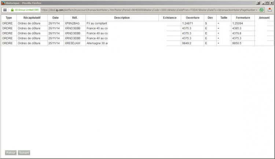The image size is (275, 159).
Task: Restore down the Firefox window
Action: pos(267,3)
